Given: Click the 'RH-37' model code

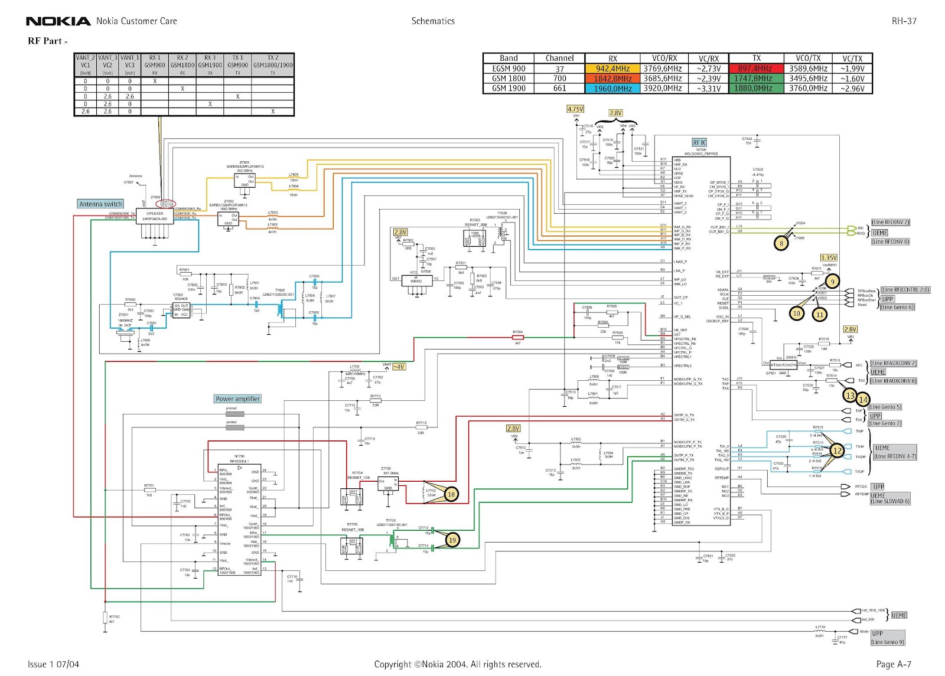Looking at the screenshot, I should [904, 21].
